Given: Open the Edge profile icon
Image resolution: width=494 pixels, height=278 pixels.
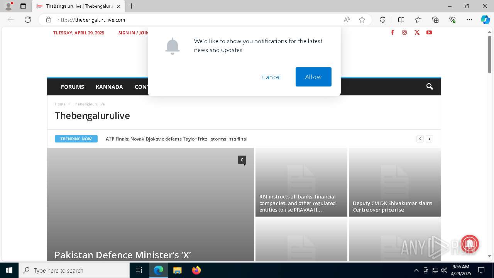Looking at the screenshot, I should (8, 6).
